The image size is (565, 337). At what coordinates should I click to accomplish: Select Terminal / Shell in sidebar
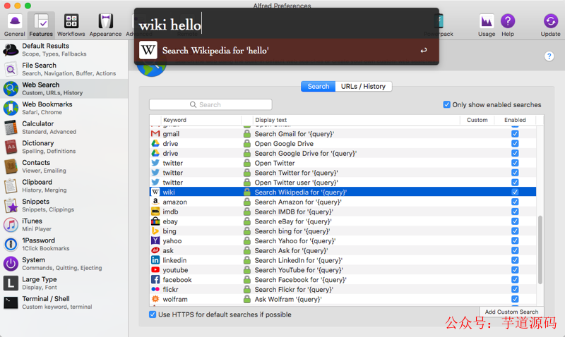click(x=64, y=302)
